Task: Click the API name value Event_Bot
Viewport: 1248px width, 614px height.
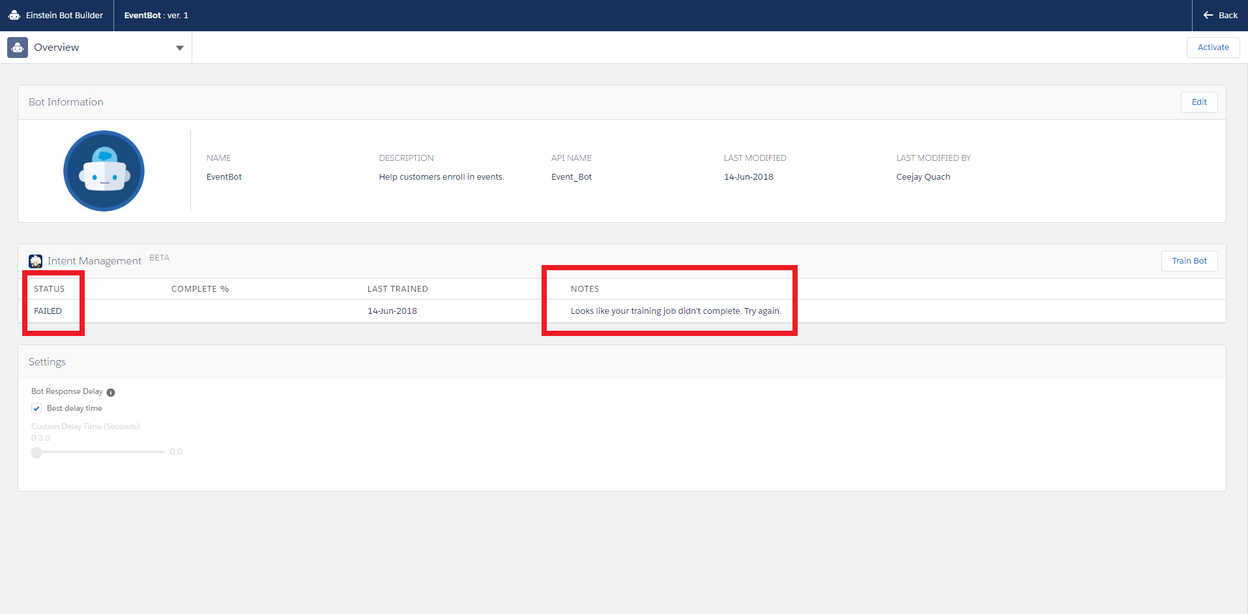Action: pyautogui.click(x=572, y=177)
